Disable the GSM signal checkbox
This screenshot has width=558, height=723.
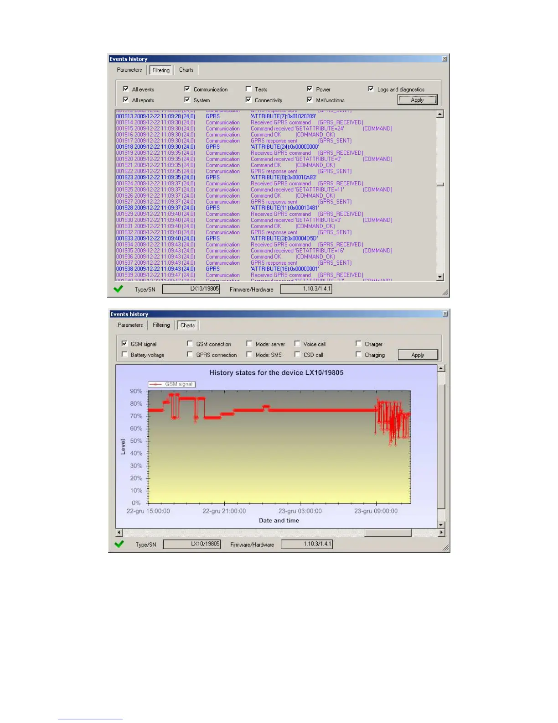point(125,344)
